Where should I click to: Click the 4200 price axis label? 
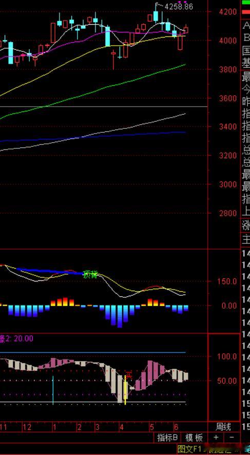[x=228, y=12]
